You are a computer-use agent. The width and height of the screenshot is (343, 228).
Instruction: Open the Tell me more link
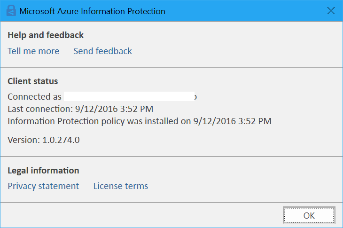(x=33, y=51)
